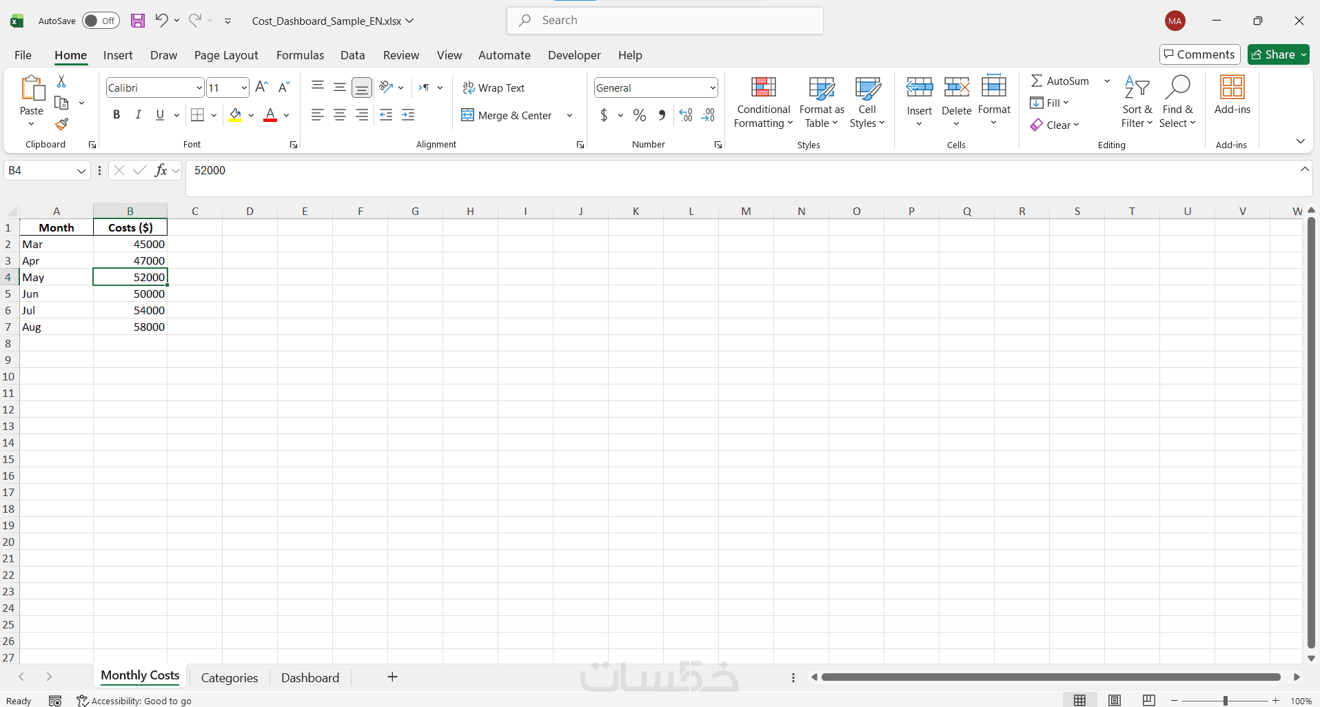Click the zoom slider handle
Screen dimensions: 1320x707
coord(1225,701)
